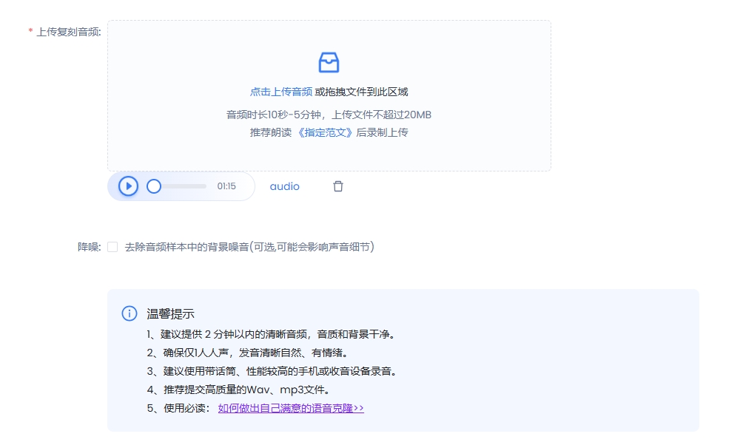Click the 音频时长10秒-5分钟 size limit hint
Viewport: 743px width, 445px height.
329,115
